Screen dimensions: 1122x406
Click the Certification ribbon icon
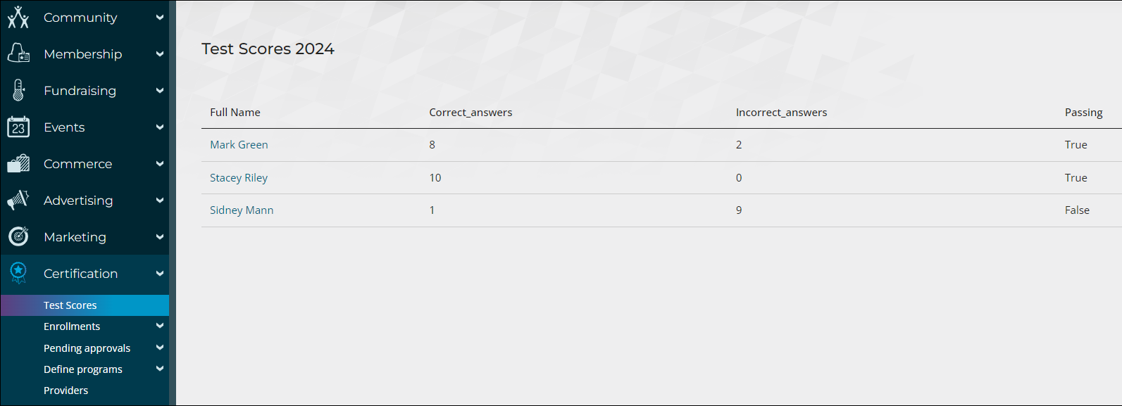(x=18, y=273)
